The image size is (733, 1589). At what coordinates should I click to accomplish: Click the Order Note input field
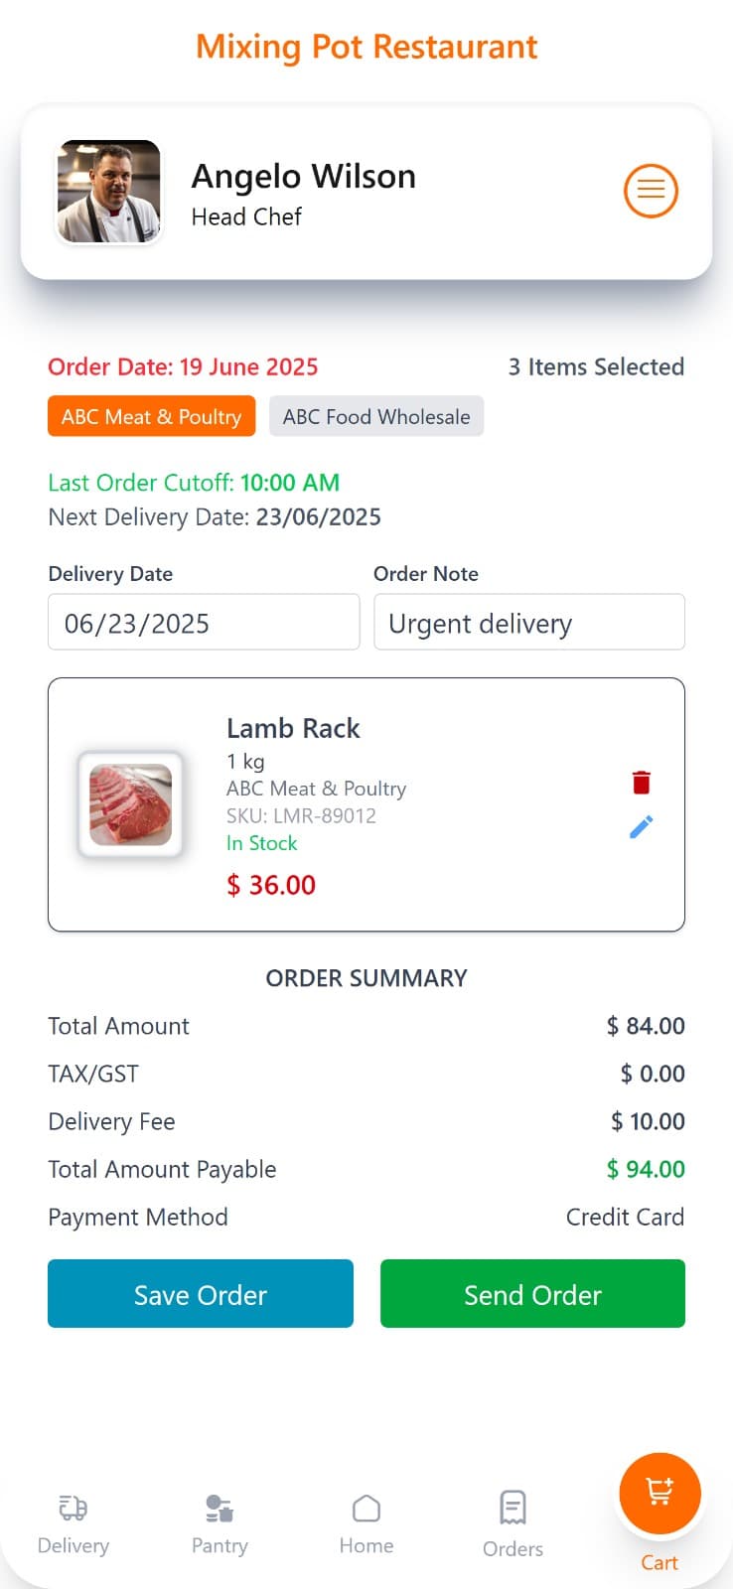529,623
